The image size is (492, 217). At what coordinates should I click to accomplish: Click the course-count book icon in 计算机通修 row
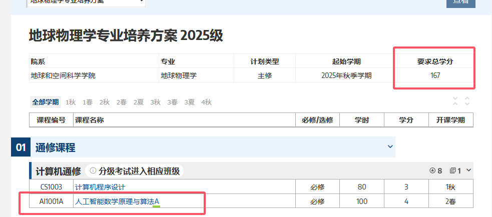[452, 171]
